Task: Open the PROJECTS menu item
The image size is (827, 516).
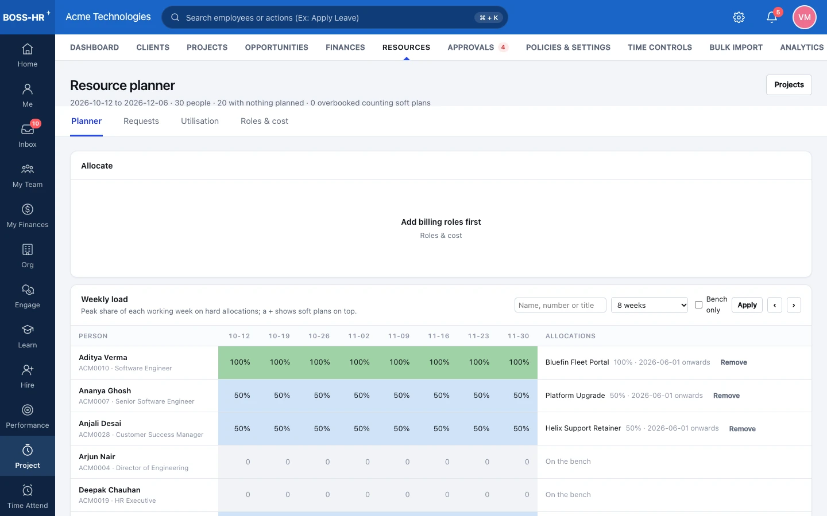Action: [207, 48]
